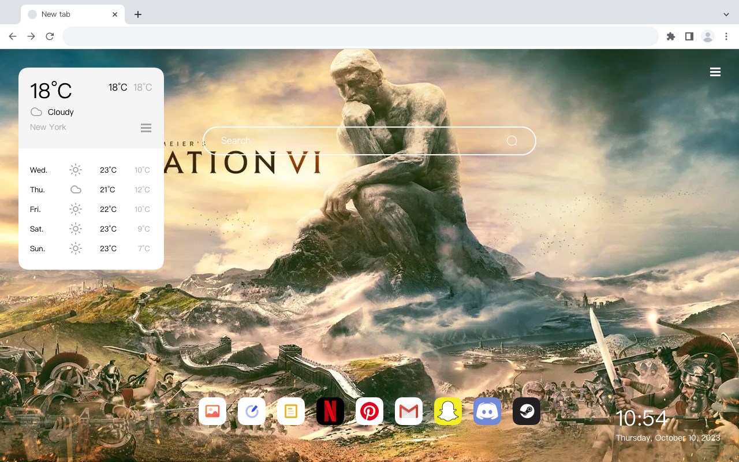Click the search magnifier icon

click(512, 141)
